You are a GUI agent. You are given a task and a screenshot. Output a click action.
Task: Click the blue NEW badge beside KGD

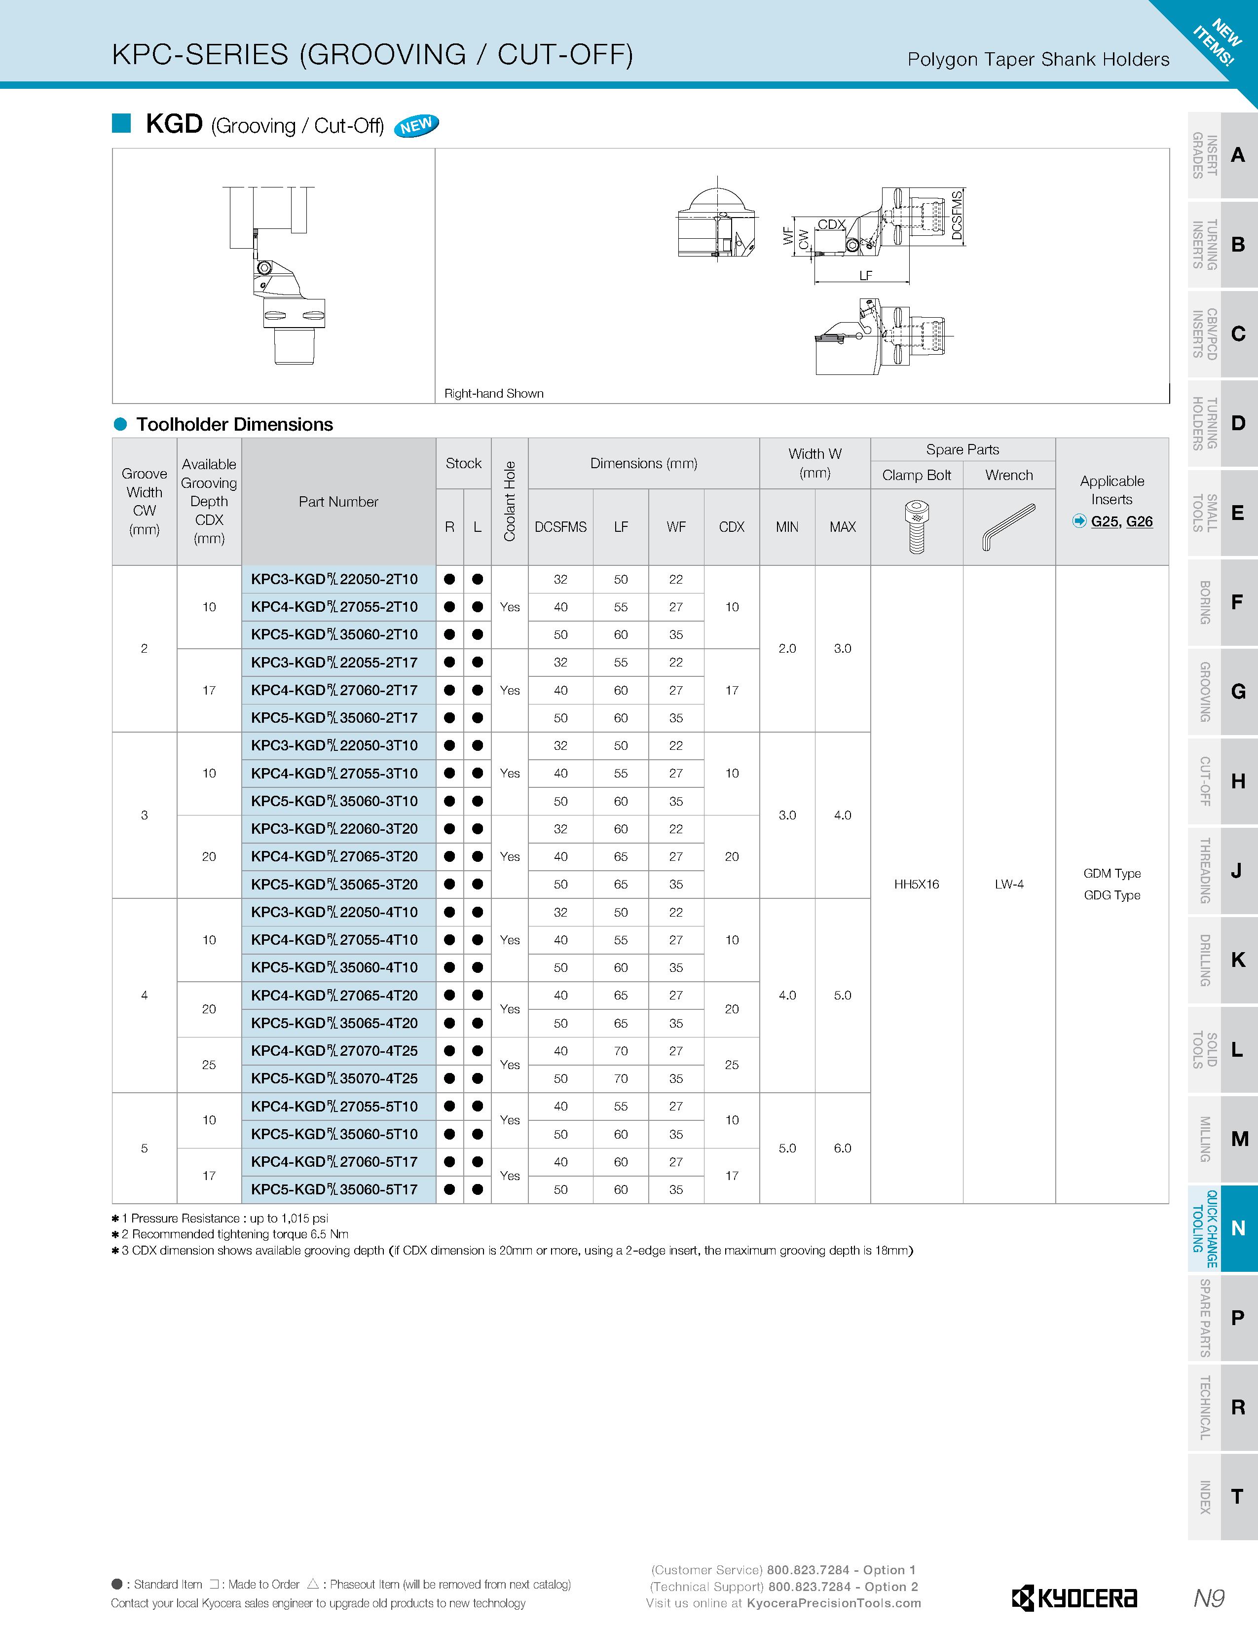click(416, 125)
